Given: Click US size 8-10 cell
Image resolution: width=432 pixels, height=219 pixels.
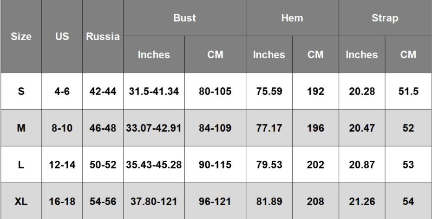Looking at the screenshot, I should pos(62,128).
